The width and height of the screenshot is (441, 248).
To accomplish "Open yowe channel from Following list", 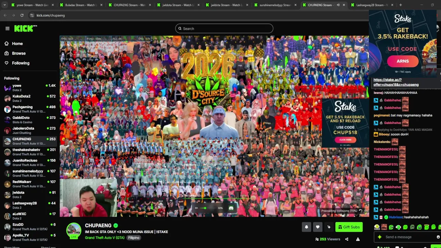I will coord(30,87).
